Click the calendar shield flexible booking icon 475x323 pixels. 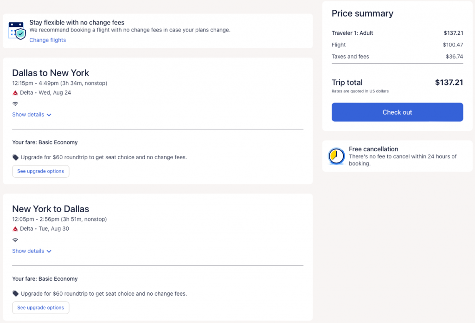click(17, 30)
